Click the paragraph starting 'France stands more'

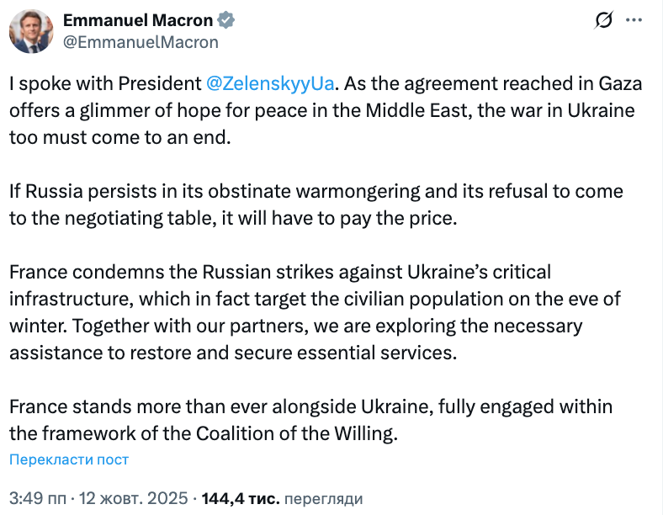(310, 421)
